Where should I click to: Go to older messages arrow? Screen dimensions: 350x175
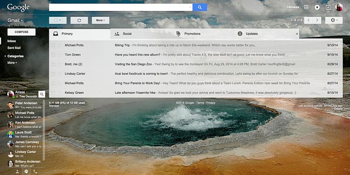[317, 20]
